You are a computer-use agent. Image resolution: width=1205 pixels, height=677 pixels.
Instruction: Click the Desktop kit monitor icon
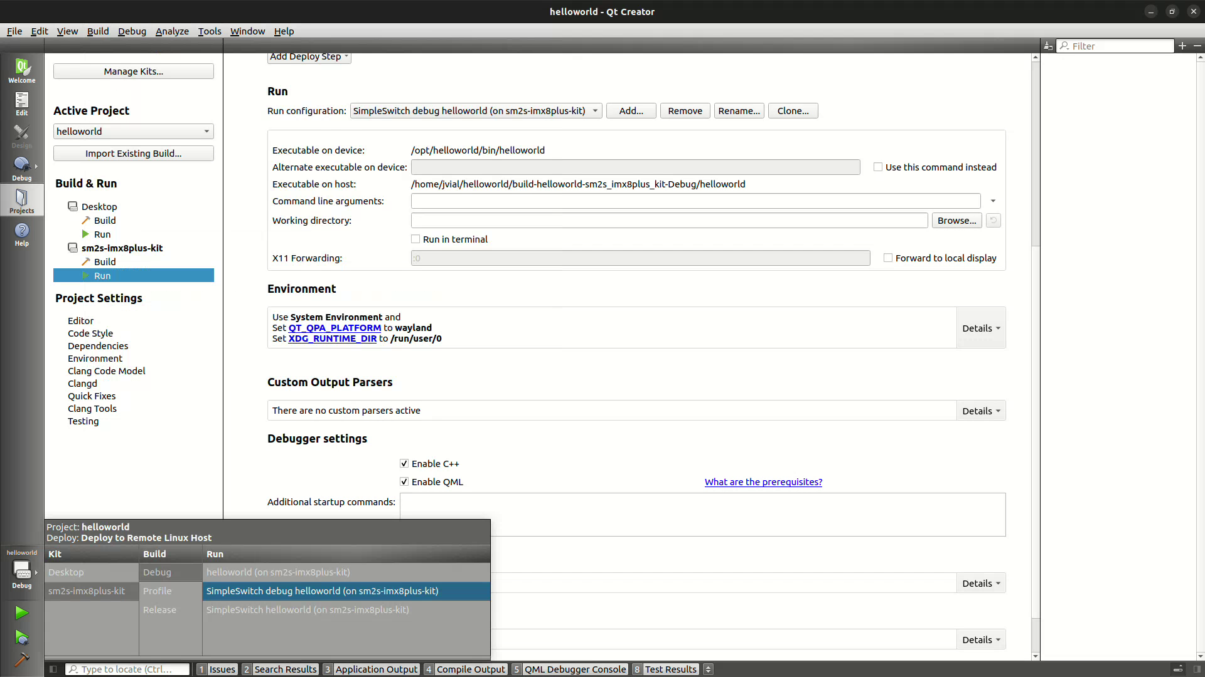pyautogui.click(x=73, y=206)
